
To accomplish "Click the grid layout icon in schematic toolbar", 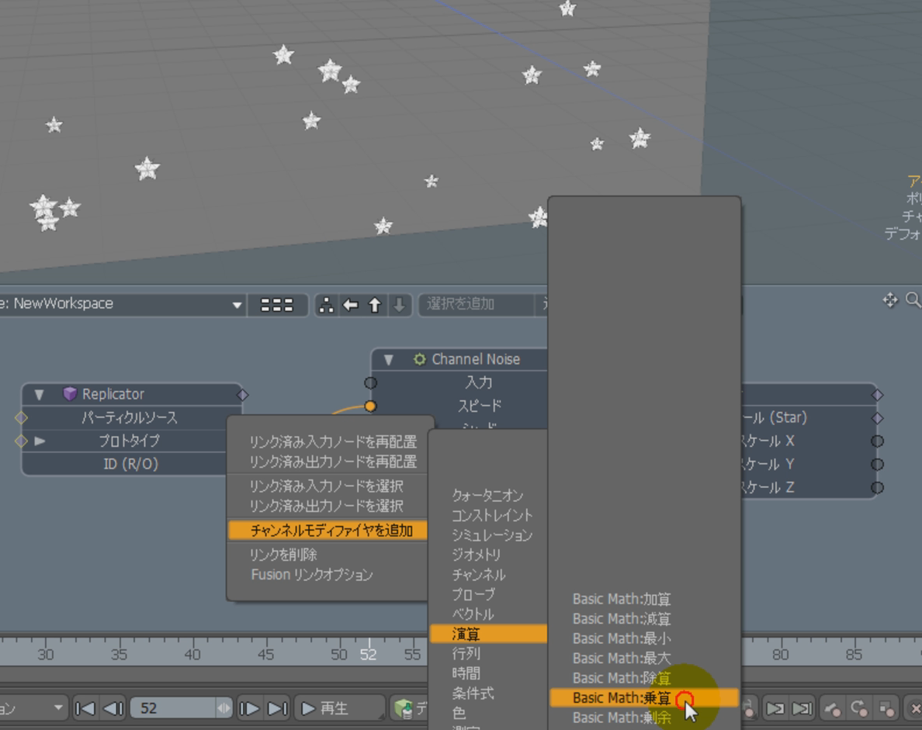I will pyautogui.click(x=277, y=305).
